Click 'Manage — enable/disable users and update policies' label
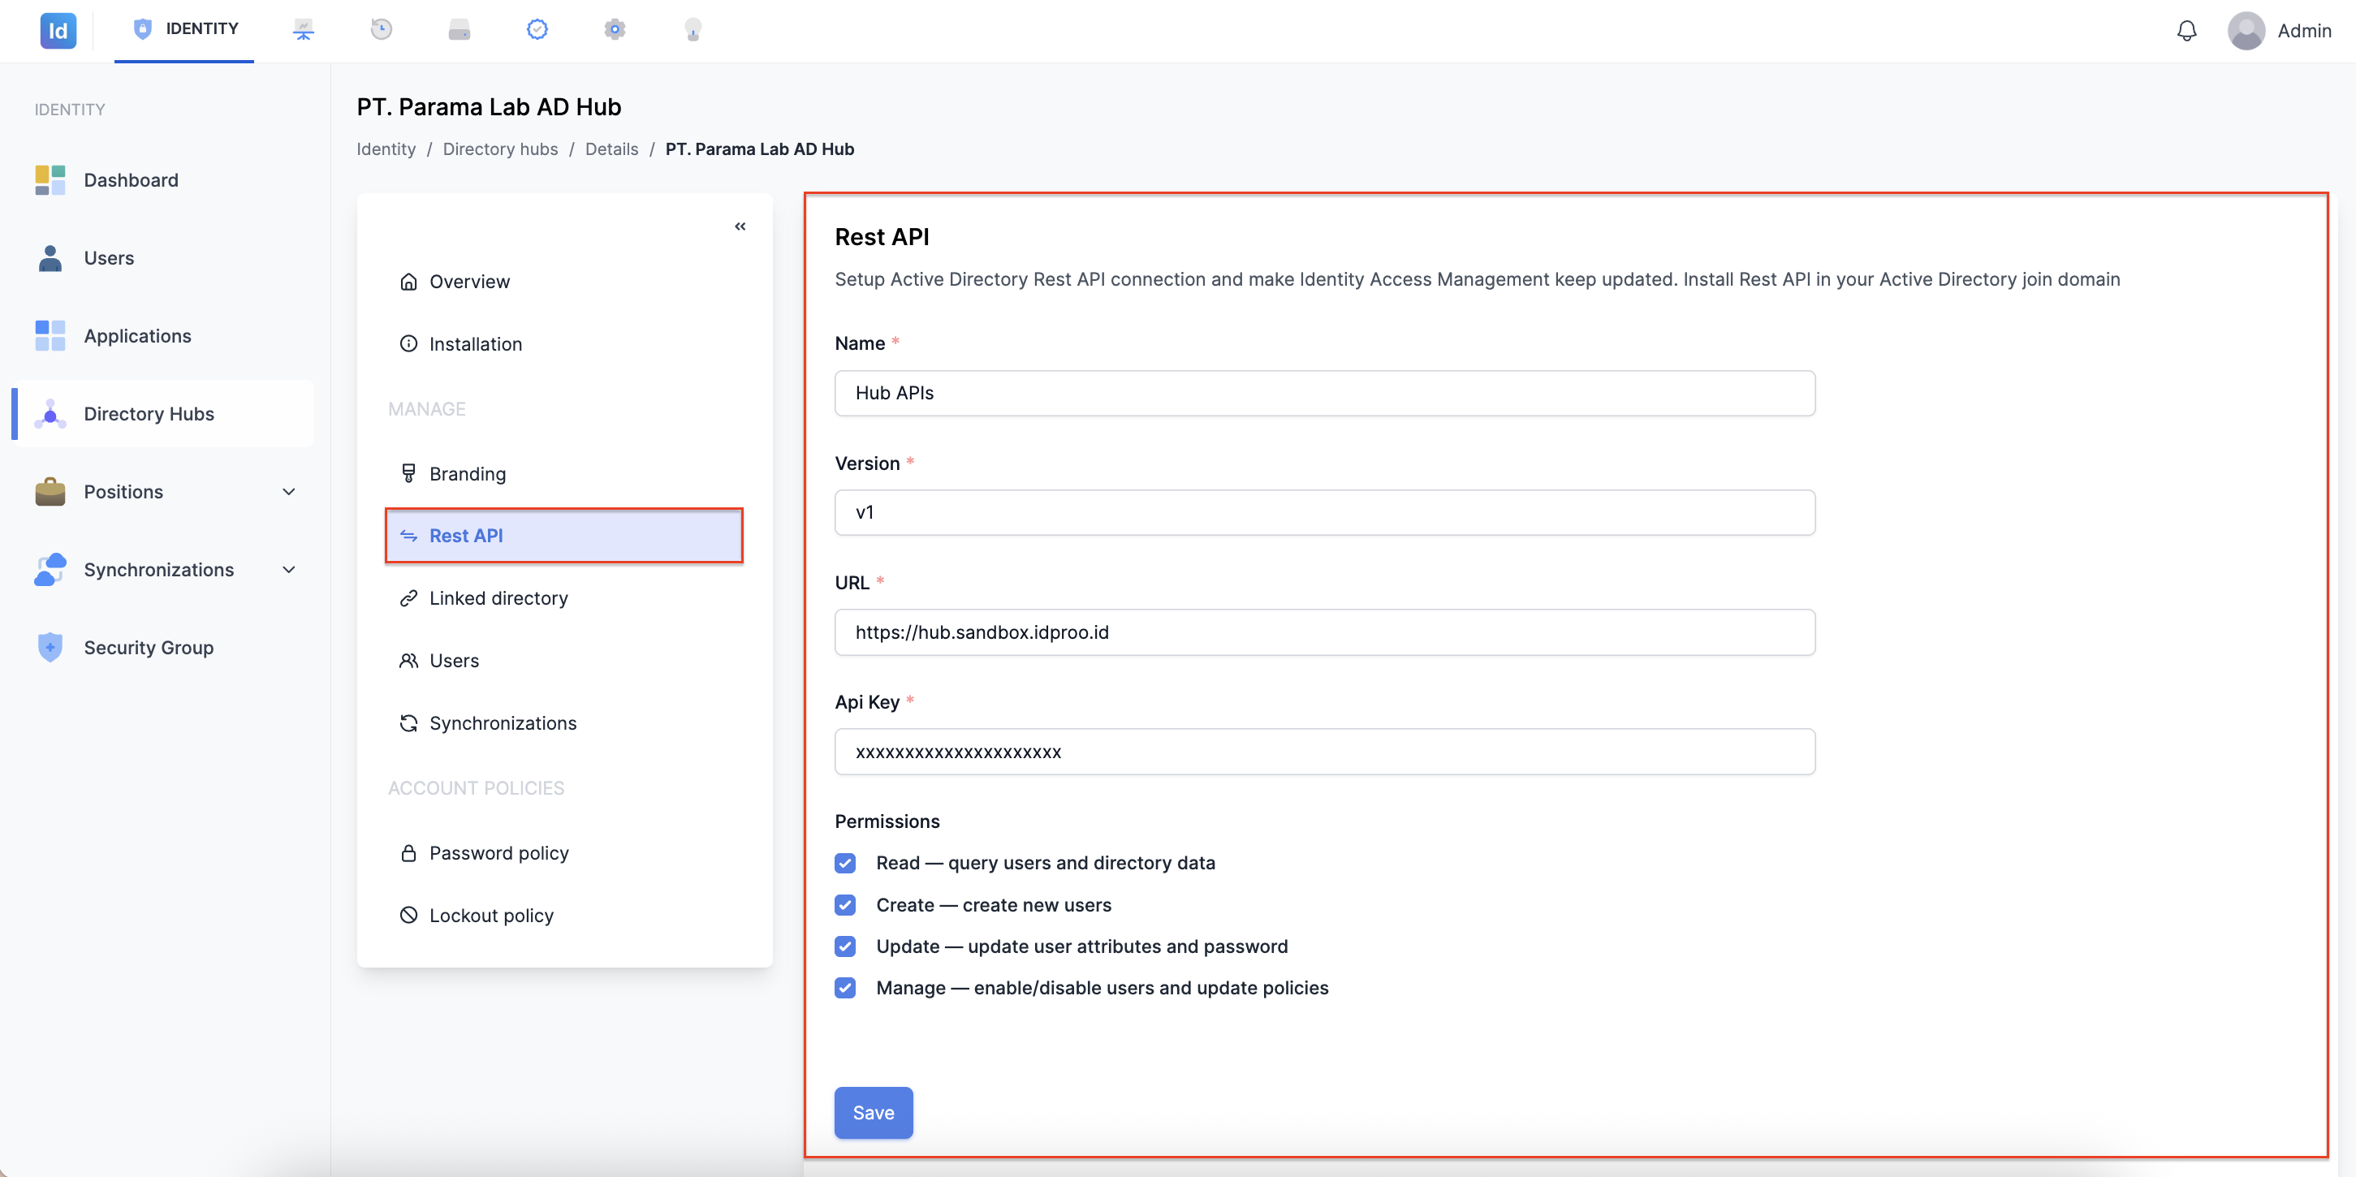 click(x=1102, y=988)
